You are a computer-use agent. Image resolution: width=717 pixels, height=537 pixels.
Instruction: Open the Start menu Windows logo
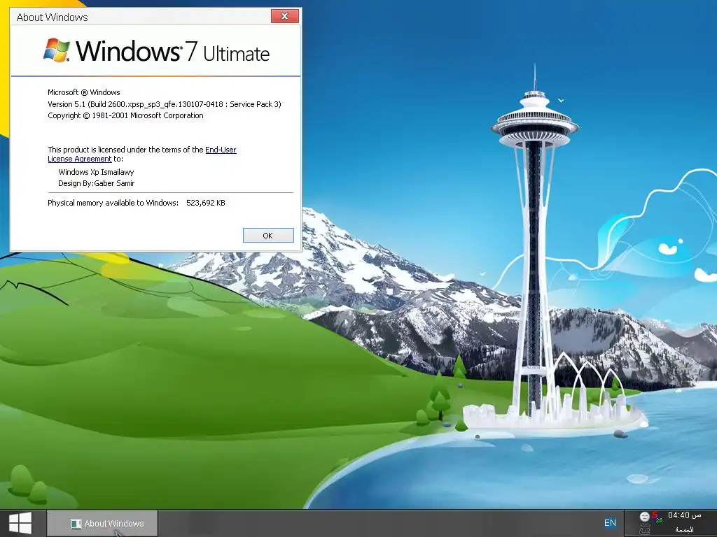pos(20,523)
